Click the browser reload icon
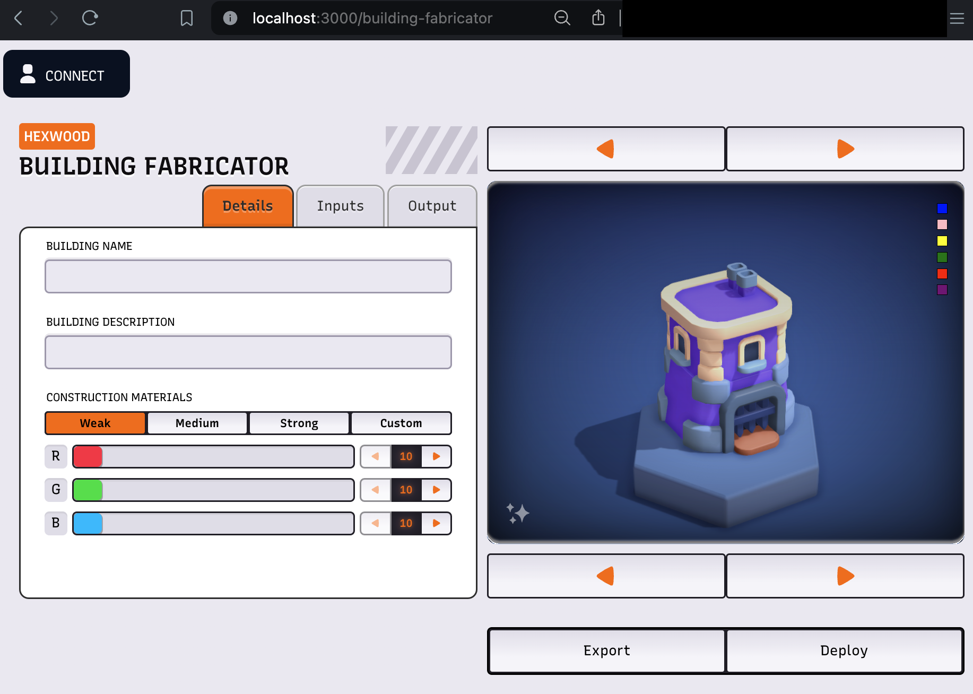 coord(90,18)
